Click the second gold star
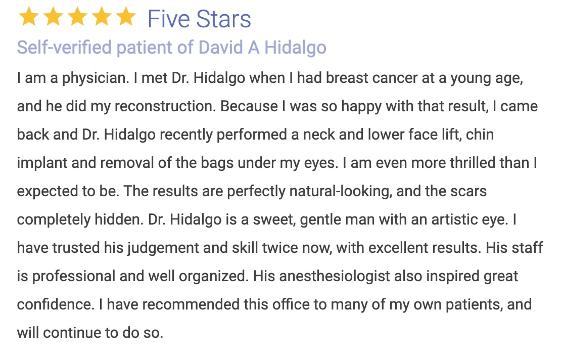This screenshot has width=563, height=354. pyautogui.click(x=53, y=17)
